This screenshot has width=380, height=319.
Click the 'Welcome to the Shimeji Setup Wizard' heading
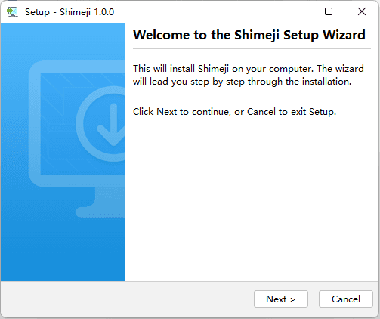(x=249, y=35)
